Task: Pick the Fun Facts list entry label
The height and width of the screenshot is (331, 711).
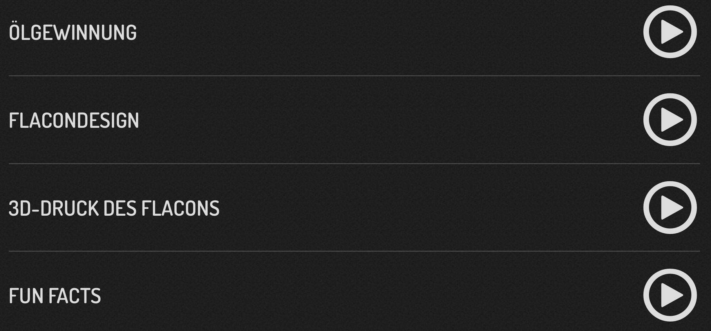Action: pyautogui.click(x=55, y=296)
